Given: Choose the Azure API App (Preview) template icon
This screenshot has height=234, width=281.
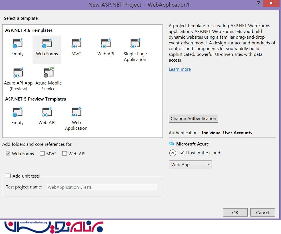Looking at the screenshot, I should coord(18,72).
